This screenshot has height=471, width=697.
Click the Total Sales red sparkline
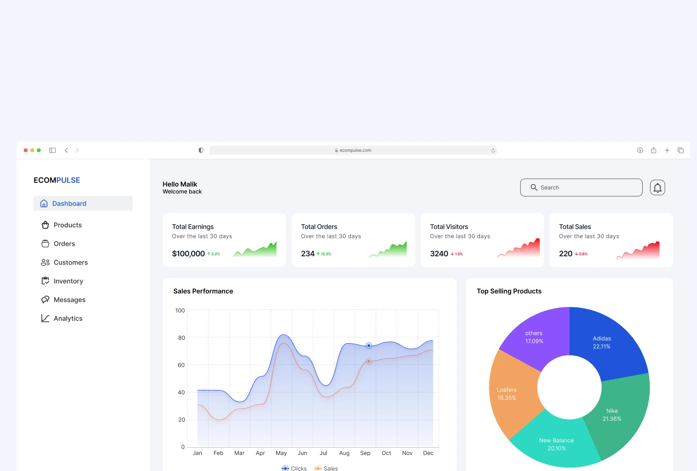click(638, 250)
